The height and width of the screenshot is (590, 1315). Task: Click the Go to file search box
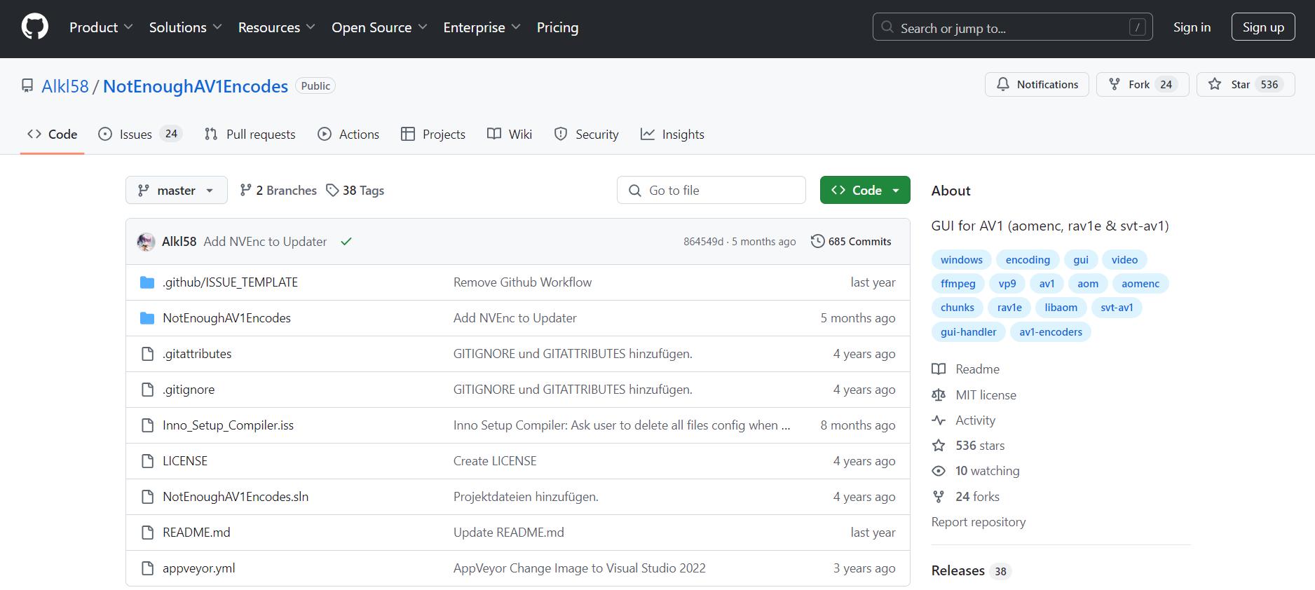coord(711,191)
